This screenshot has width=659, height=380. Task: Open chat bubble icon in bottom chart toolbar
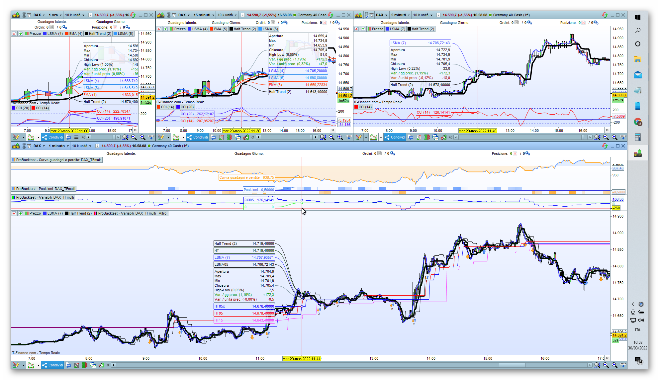tap(68, 365)
